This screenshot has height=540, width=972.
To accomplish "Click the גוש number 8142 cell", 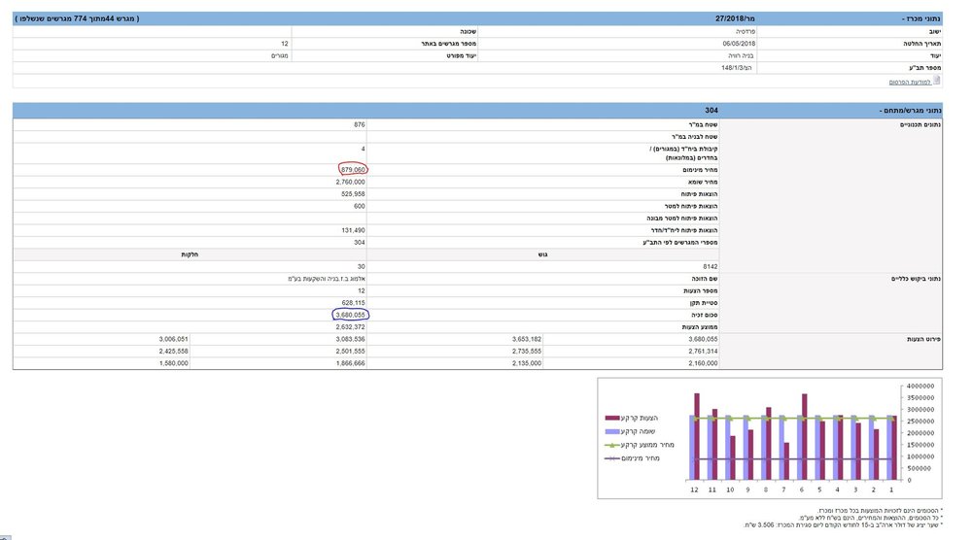I will (711, 267).
